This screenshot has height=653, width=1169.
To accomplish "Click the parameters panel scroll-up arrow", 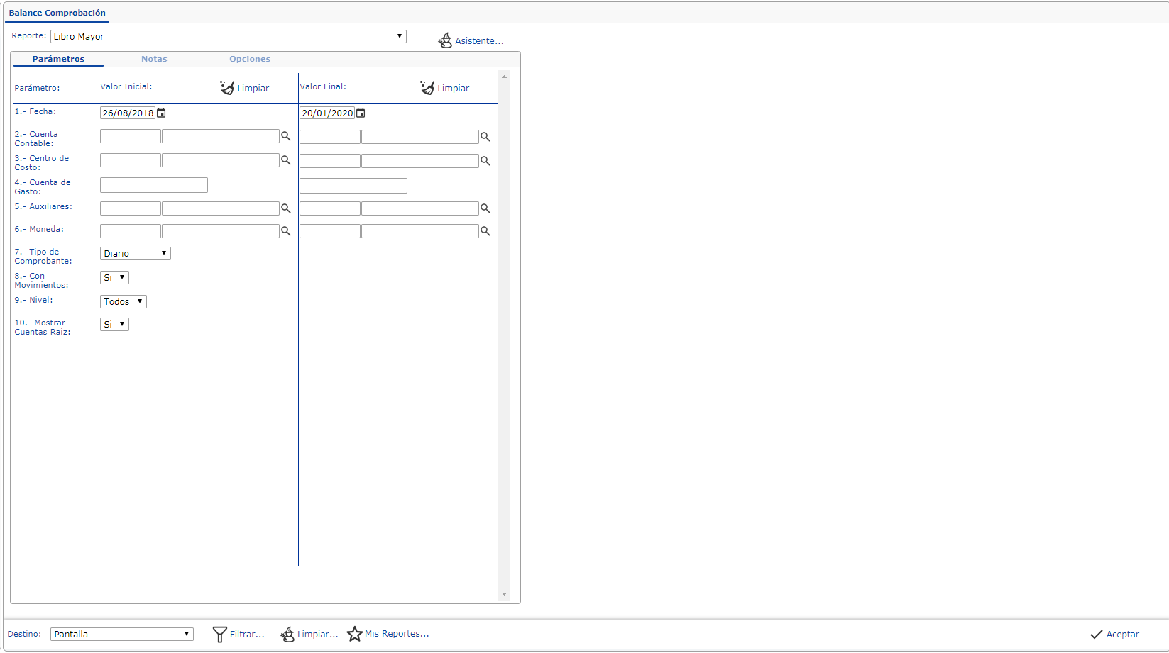I will 505,77.
